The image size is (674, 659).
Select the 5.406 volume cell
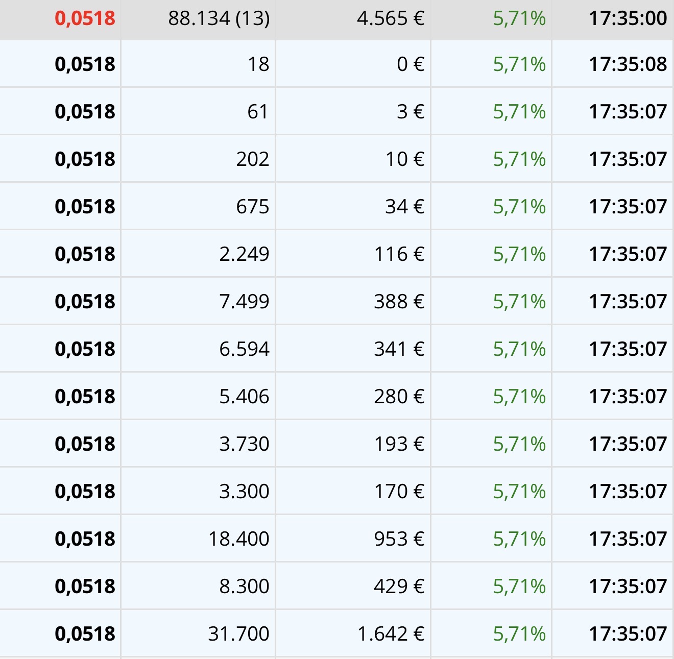tap(244, 397)
